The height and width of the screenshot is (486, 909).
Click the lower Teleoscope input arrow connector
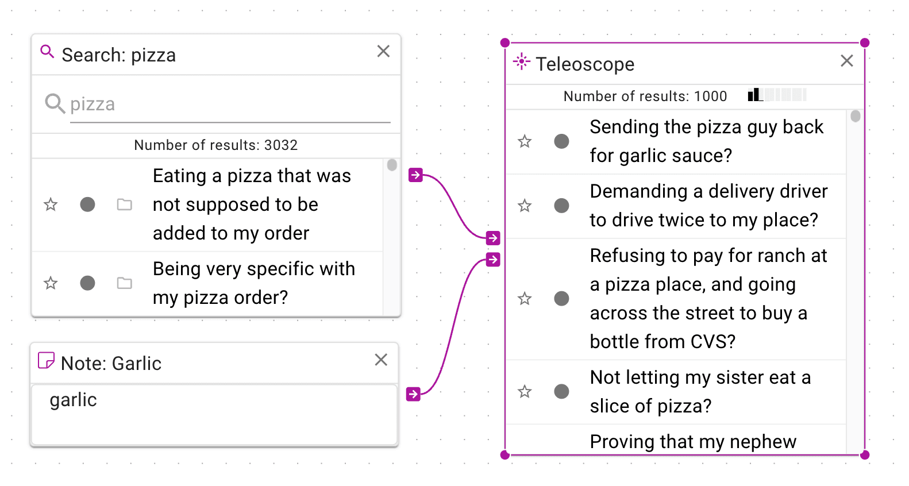coord(493,260)
